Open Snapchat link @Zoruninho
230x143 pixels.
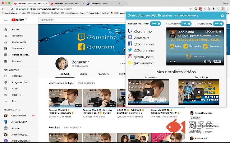coord(143,63)
